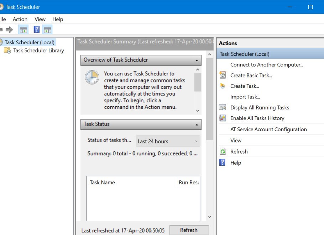
Task: Click the blue Help icon in toolbar
Action: click(x=37, y=30)
